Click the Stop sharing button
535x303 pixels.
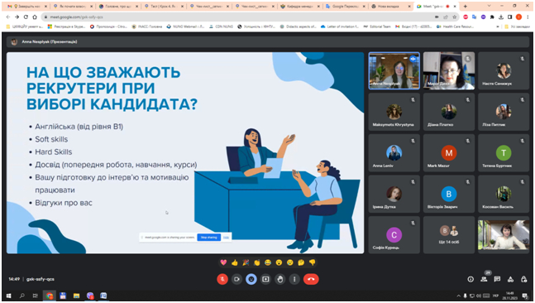[x=209, y=237]
